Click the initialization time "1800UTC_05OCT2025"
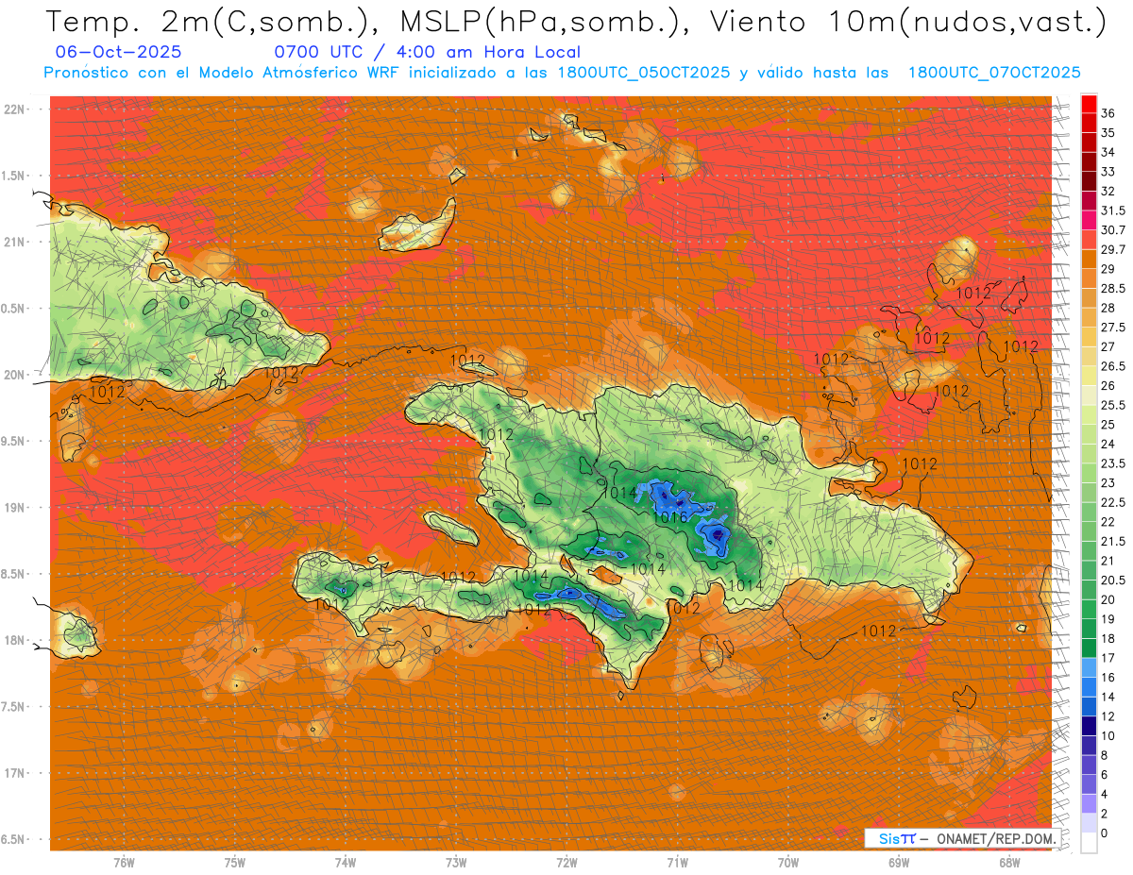The image size is (1133, 875). pos(643,73)
